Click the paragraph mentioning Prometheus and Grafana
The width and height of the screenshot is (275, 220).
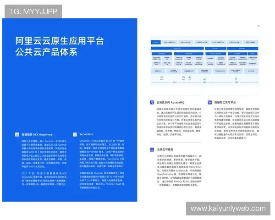(x=179, y=170)
